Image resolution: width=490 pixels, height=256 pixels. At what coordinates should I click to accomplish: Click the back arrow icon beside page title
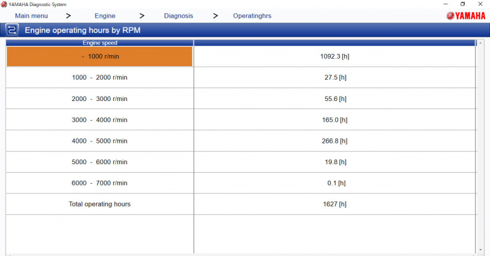point(12,29)
